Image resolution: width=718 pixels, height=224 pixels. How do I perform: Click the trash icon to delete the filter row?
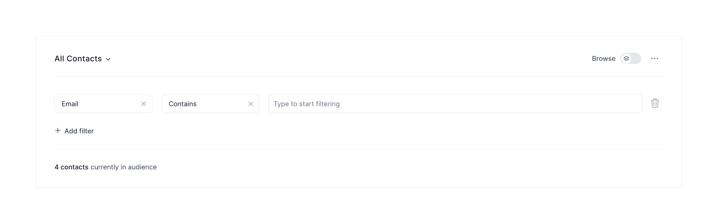[x=655, y=103]
